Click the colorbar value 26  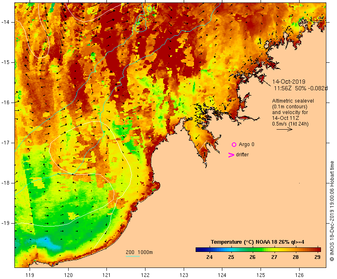tap(252, 257)
